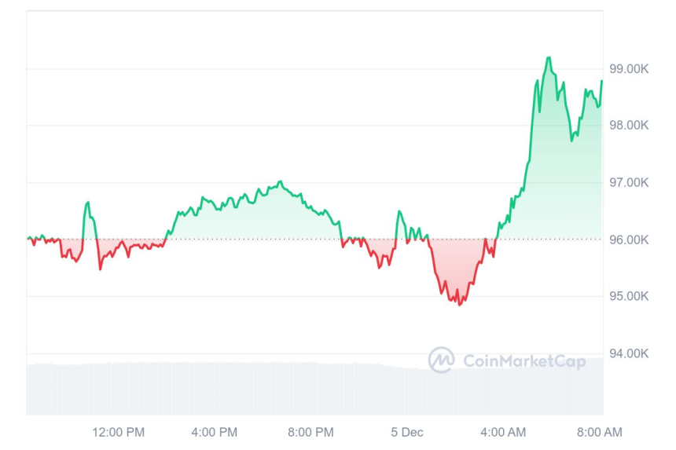Click the 8:00 PM time axis label
676x450 pixels.
310,432
